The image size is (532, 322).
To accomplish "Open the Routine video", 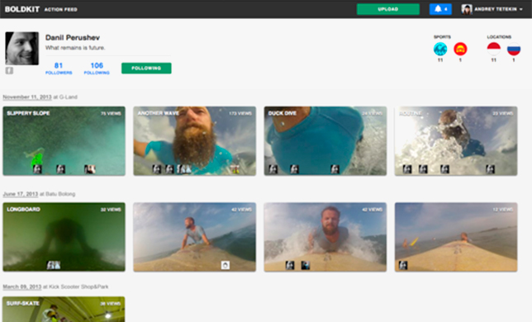I will 456,141.
